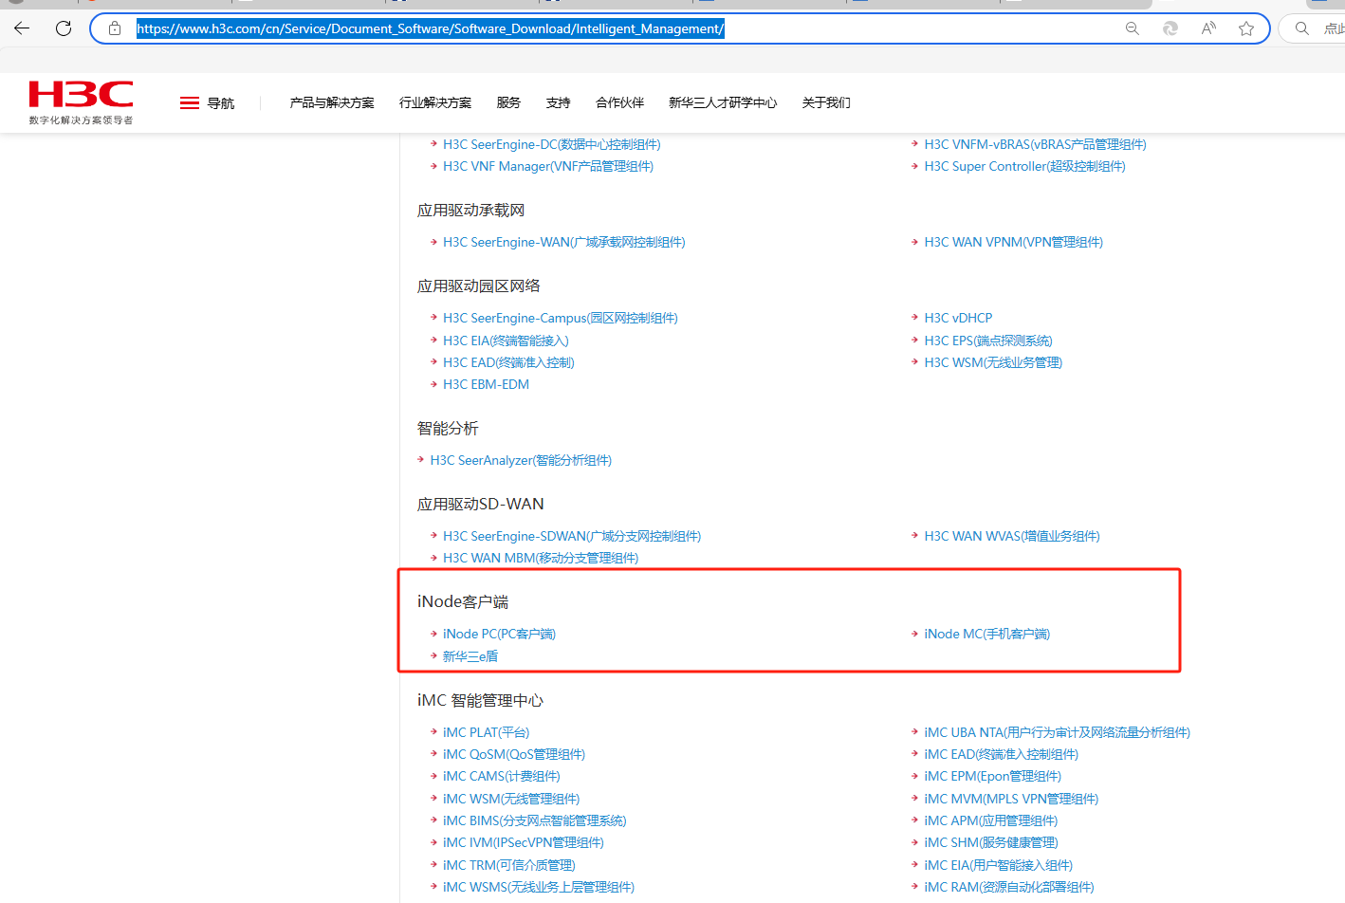1345x903 pixels.
Task: Open iMC TRM(可信介质管理) link
Action: 509,865
